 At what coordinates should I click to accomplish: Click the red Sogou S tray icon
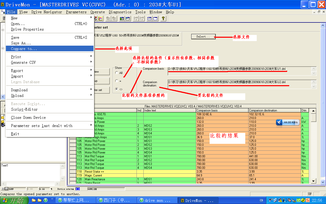click(x=307, y=200)
